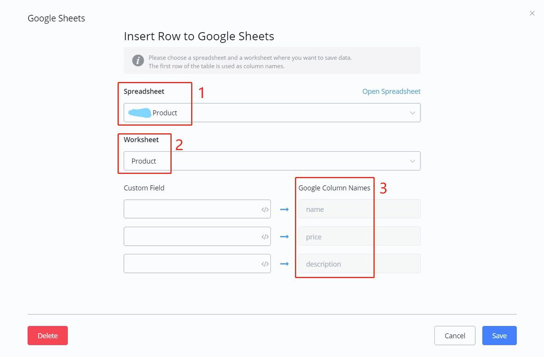Focus the second Custom Field input
Image resolution: width=544 pixels, height=357 pixels.
coord(190,237)
